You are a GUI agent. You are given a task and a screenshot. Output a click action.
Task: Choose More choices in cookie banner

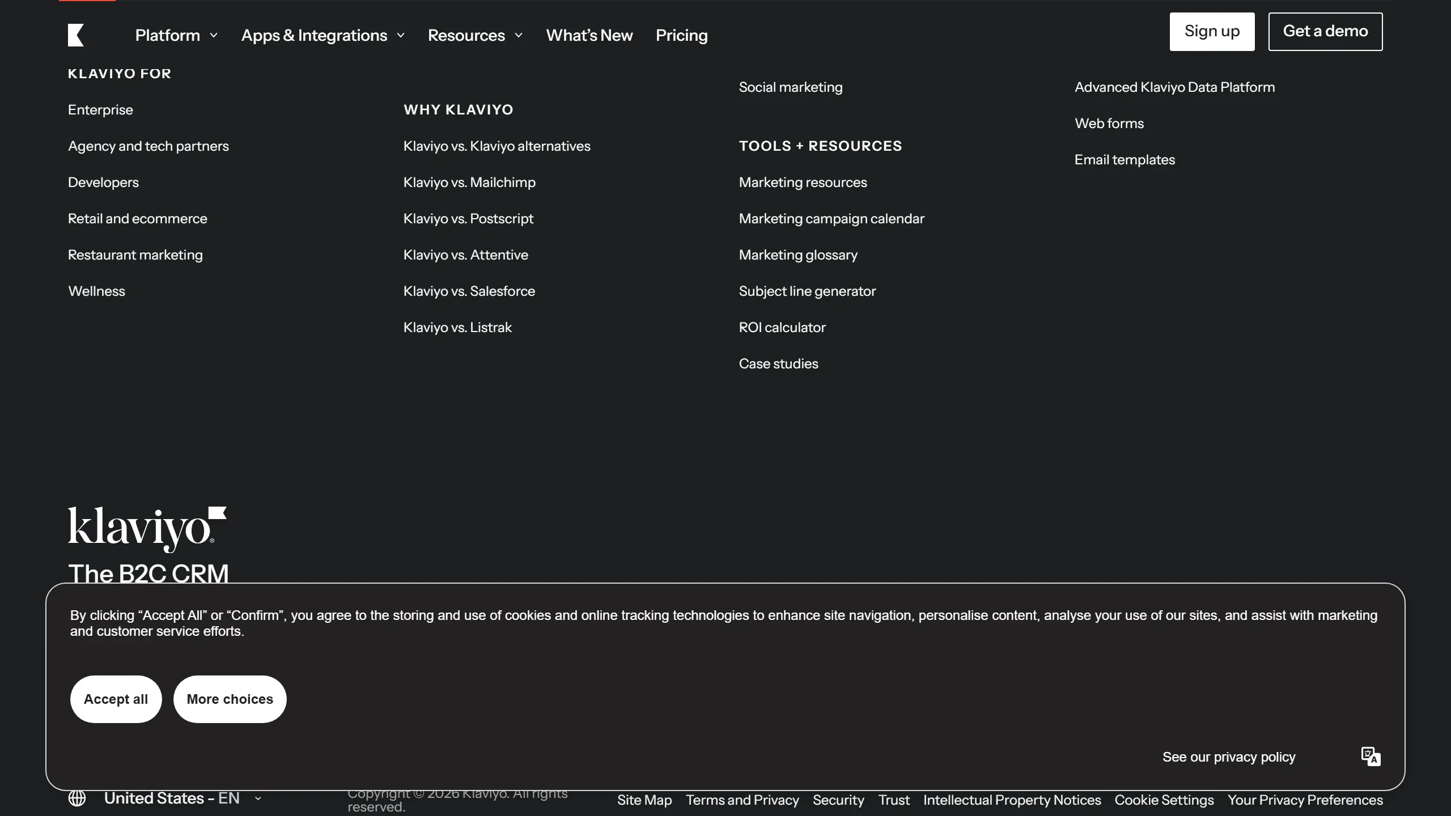click(230, 699)
